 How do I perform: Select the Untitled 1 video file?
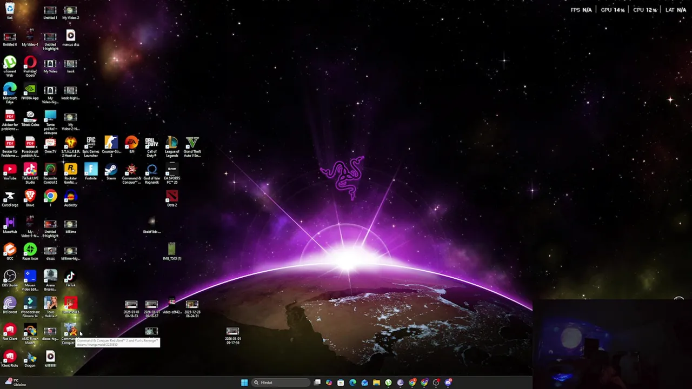50,13
